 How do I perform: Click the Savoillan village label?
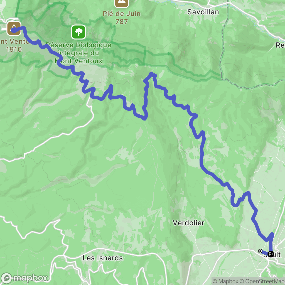[203, 12]
